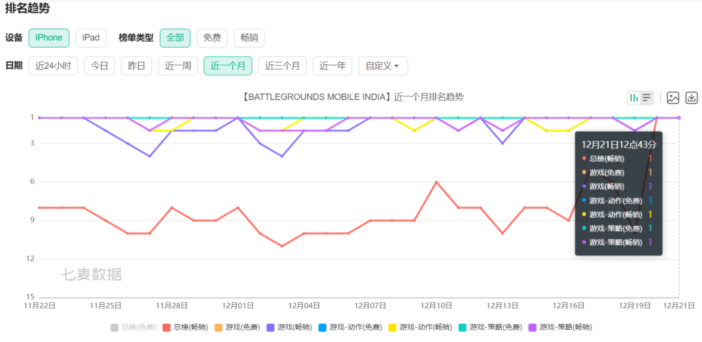The width and height of the screenshot is (702, 342).
Task: Click the 游戏-动作(畅销) row in the tooltip
Action: click(x=618, y=215)
